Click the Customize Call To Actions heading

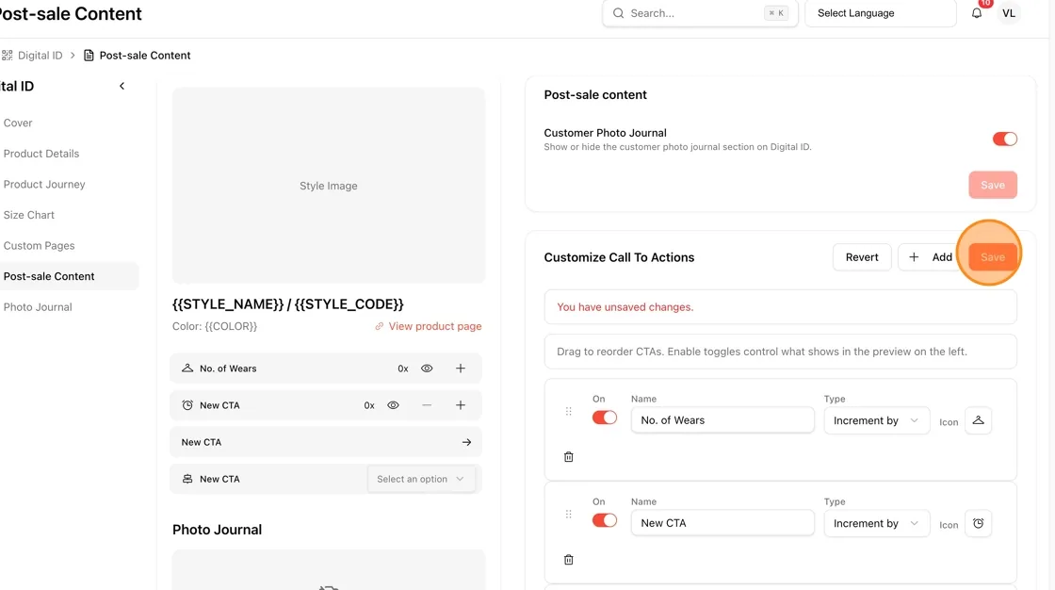click(x=619, y=257)
